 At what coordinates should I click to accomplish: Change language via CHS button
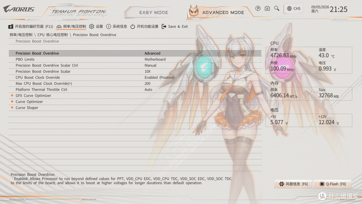294,8
